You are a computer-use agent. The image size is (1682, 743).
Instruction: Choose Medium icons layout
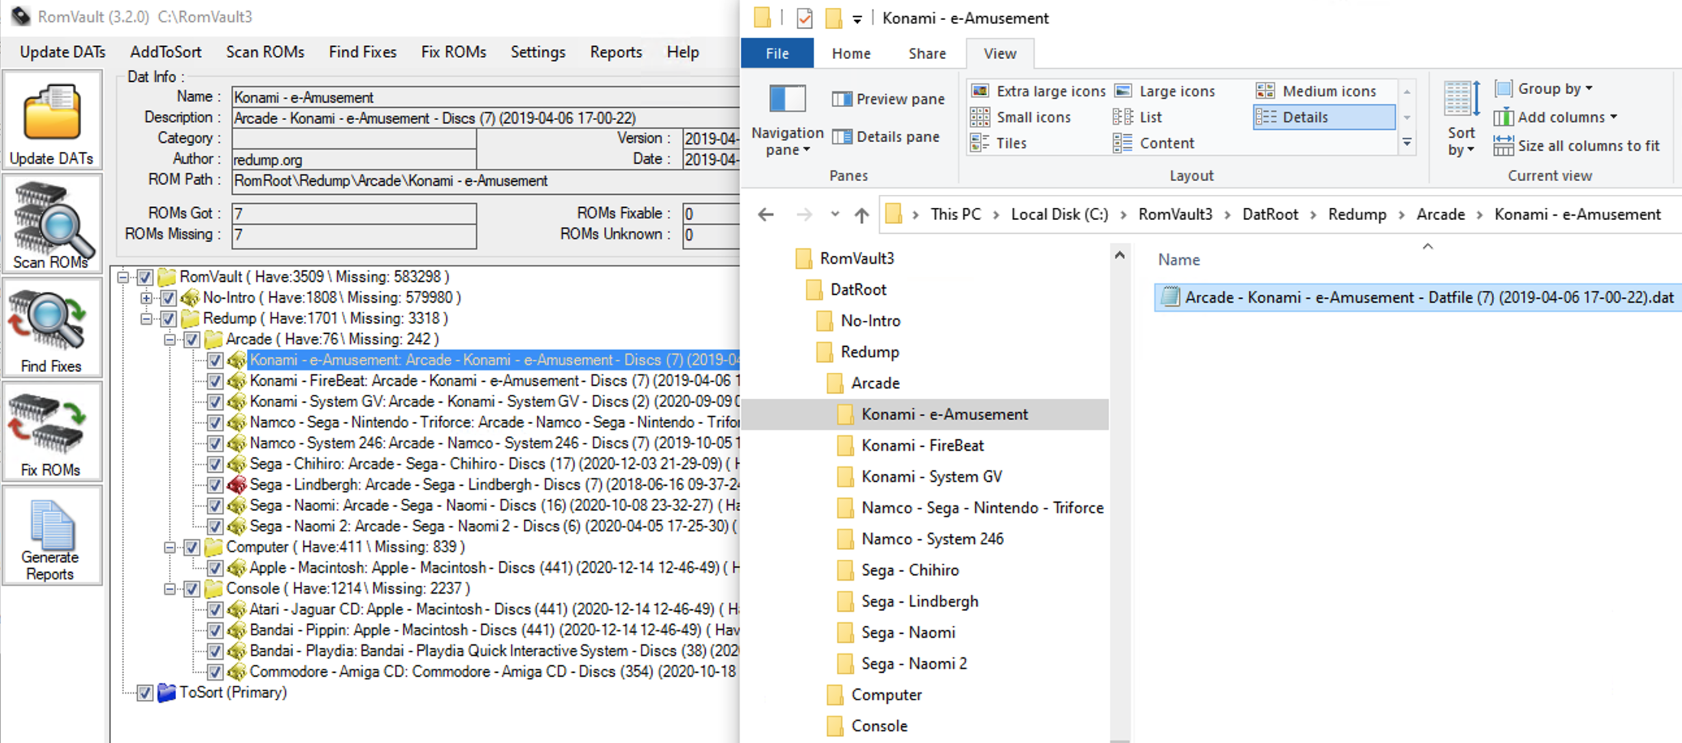[1315, 92]
